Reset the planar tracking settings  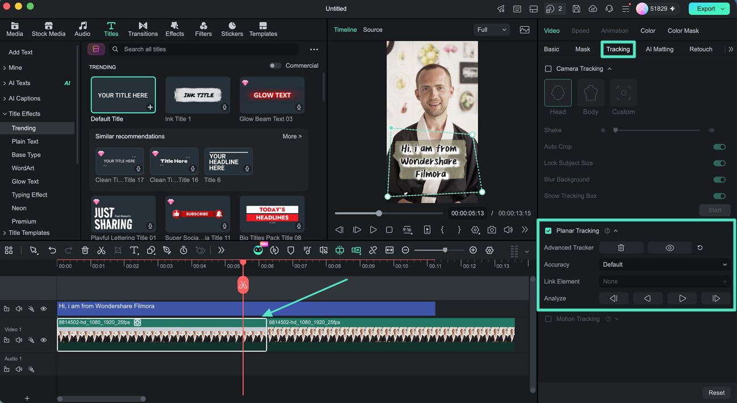700,248
